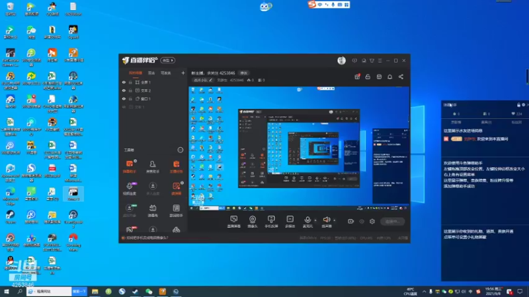Expand the speaker options arrow
Image resolution: width=529 pixels, height=297 pixels.
click(x=335, y=220)
